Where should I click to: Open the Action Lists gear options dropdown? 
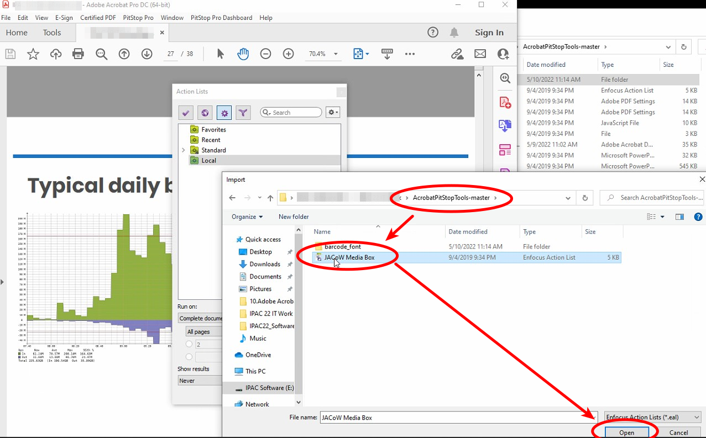[x=333, y=113]
